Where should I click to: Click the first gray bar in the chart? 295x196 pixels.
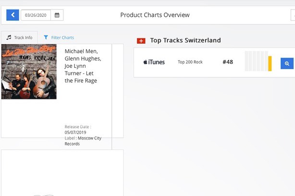coord(247,61)
